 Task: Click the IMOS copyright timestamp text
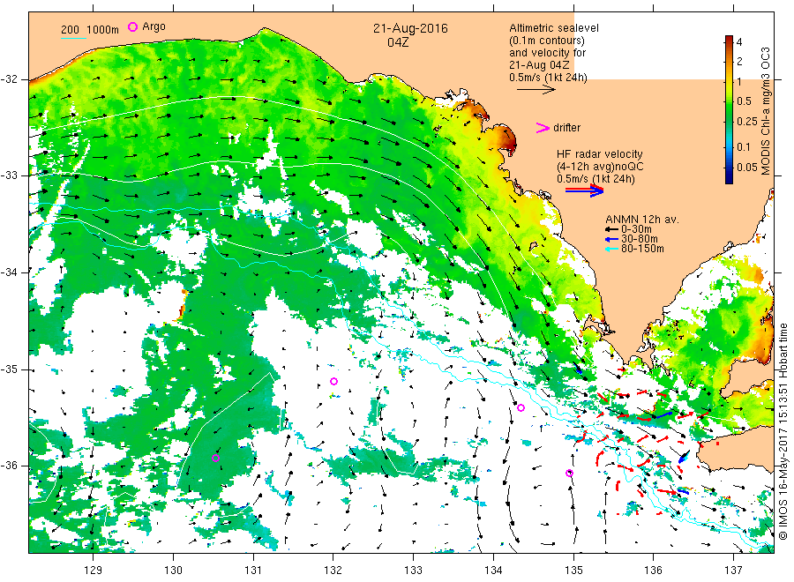tap(783, 430)
